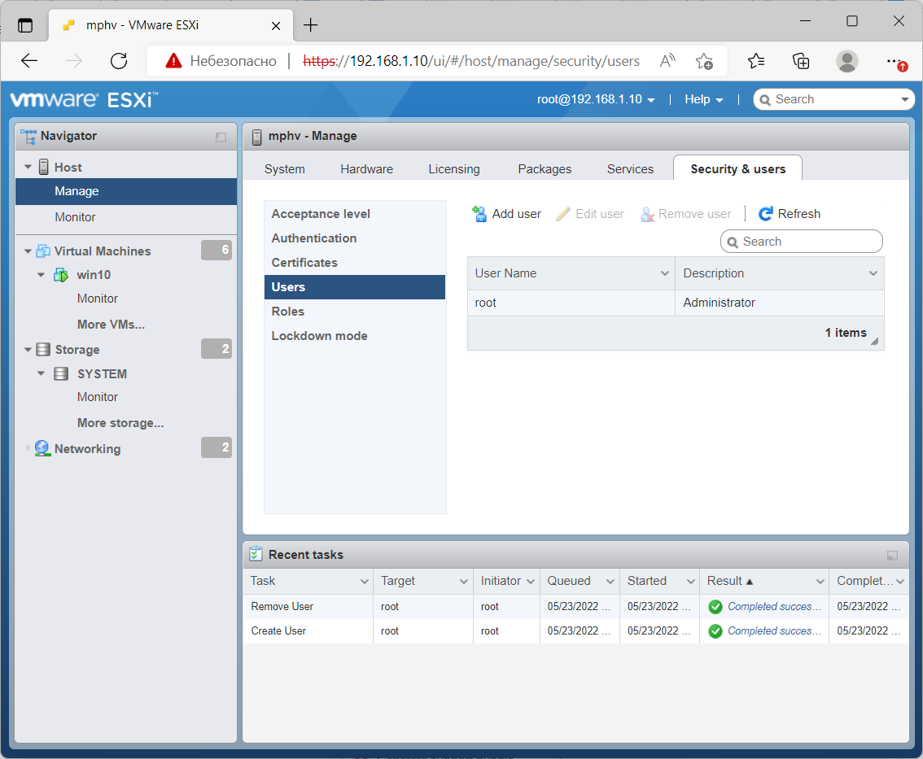
Task: Open Remove User task result link
Action: tap(774, 607)
